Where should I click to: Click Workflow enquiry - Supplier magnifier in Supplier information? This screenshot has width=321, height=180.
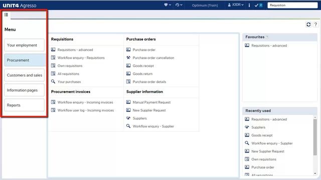128,126
